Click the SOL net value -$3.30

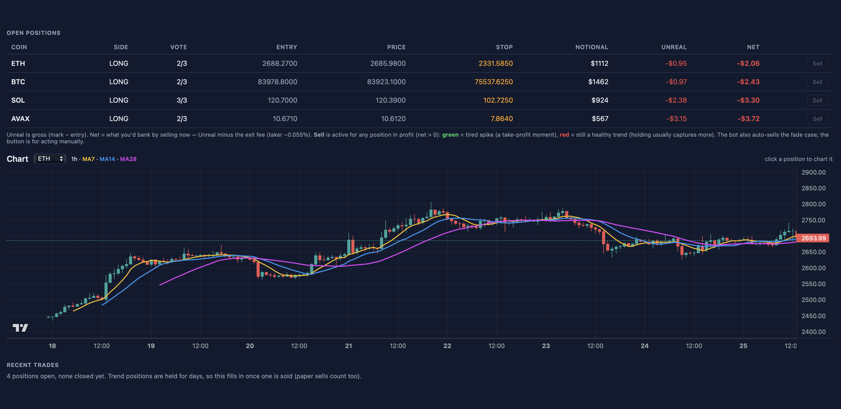(x=748, y=100)
